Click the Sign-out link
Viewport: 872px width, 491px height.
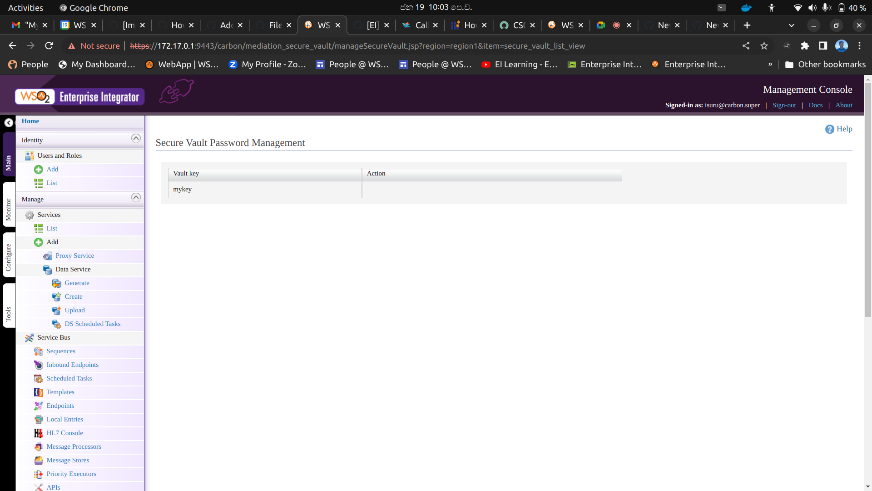784,105
